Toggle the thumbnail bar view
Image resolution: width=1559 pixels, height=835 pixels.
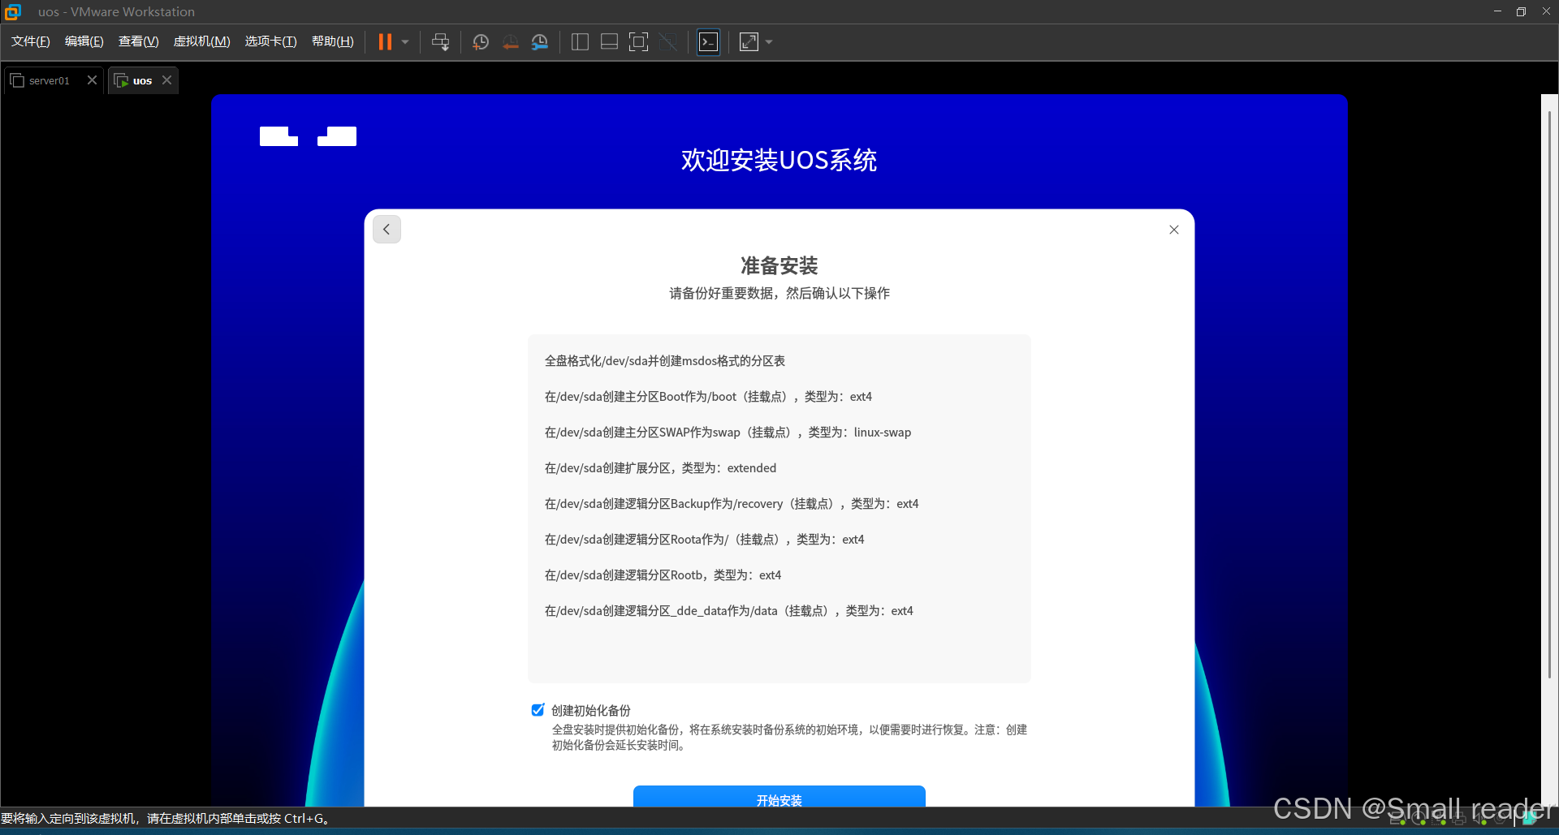coord(609,42)
